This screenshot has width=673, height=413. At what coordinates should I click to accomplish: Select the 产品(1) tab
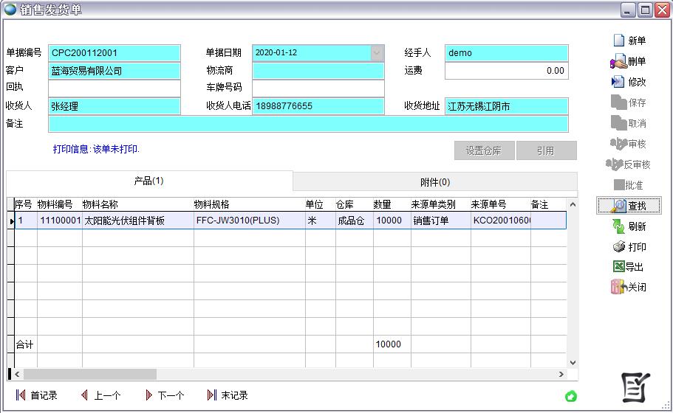point(148,181)
